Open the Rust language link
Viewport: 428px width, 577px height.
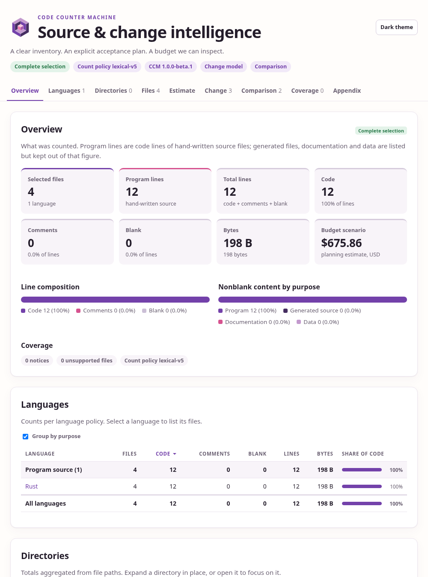click(x=31, y=486)
